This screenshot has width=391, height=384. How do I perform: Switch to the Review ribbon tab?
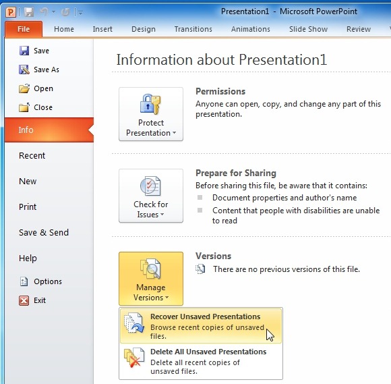pos(359,29)
